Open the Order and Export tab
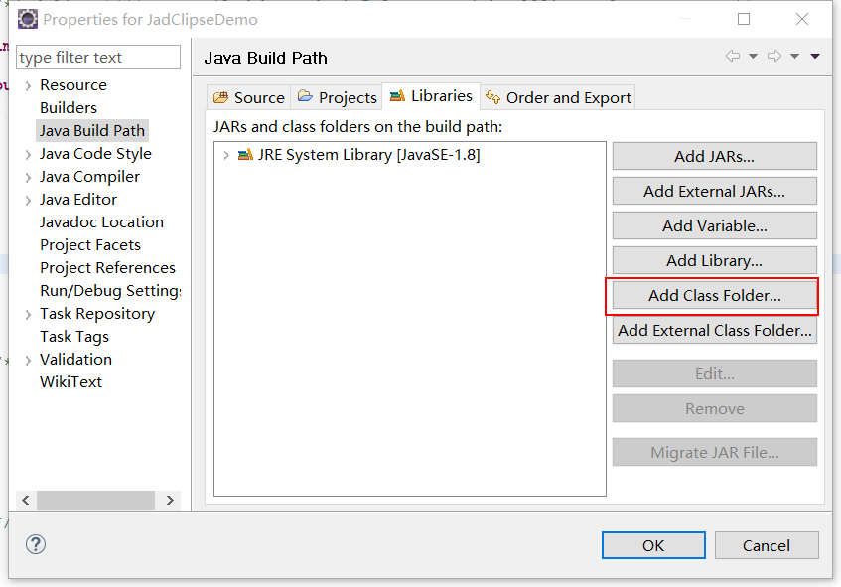 [x=558, y=97]
